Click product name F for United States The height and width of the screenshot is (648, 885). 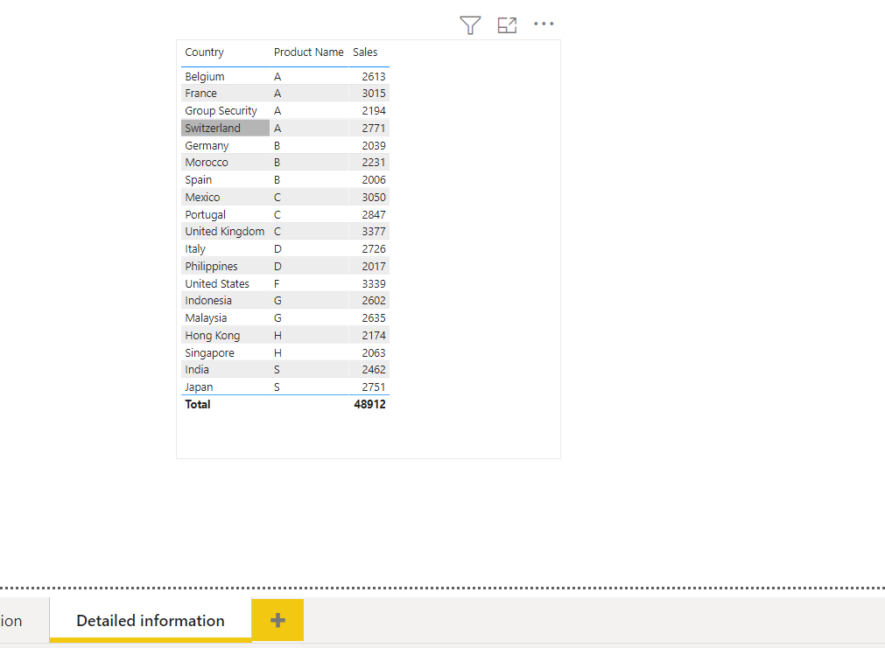point(277,283)
